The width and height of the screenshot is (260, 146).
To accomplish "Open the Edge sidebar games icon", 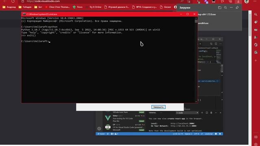I will [256, 37].
